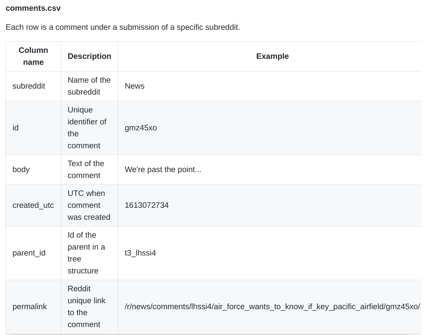The width and height of the screenshot is (426, 335).
Task: Select the 'UTC when comment was created' description
Action: pyautogui.click(x=89, y=205)
